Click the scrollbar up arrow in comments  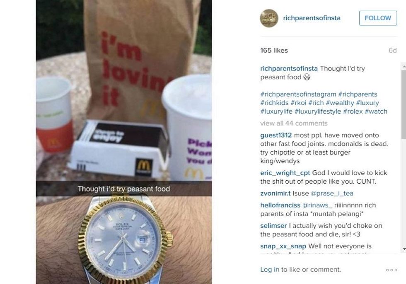pyautogui.click(x=404, y=67)
